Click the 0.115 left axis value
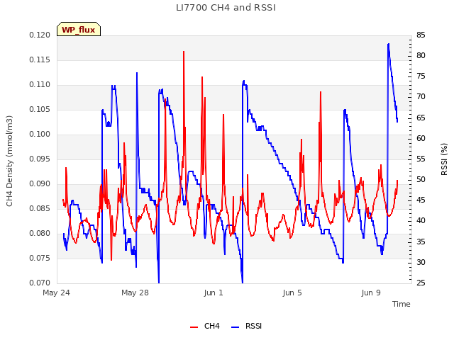Screen dimensions: 454x340 tap(40, 59)
